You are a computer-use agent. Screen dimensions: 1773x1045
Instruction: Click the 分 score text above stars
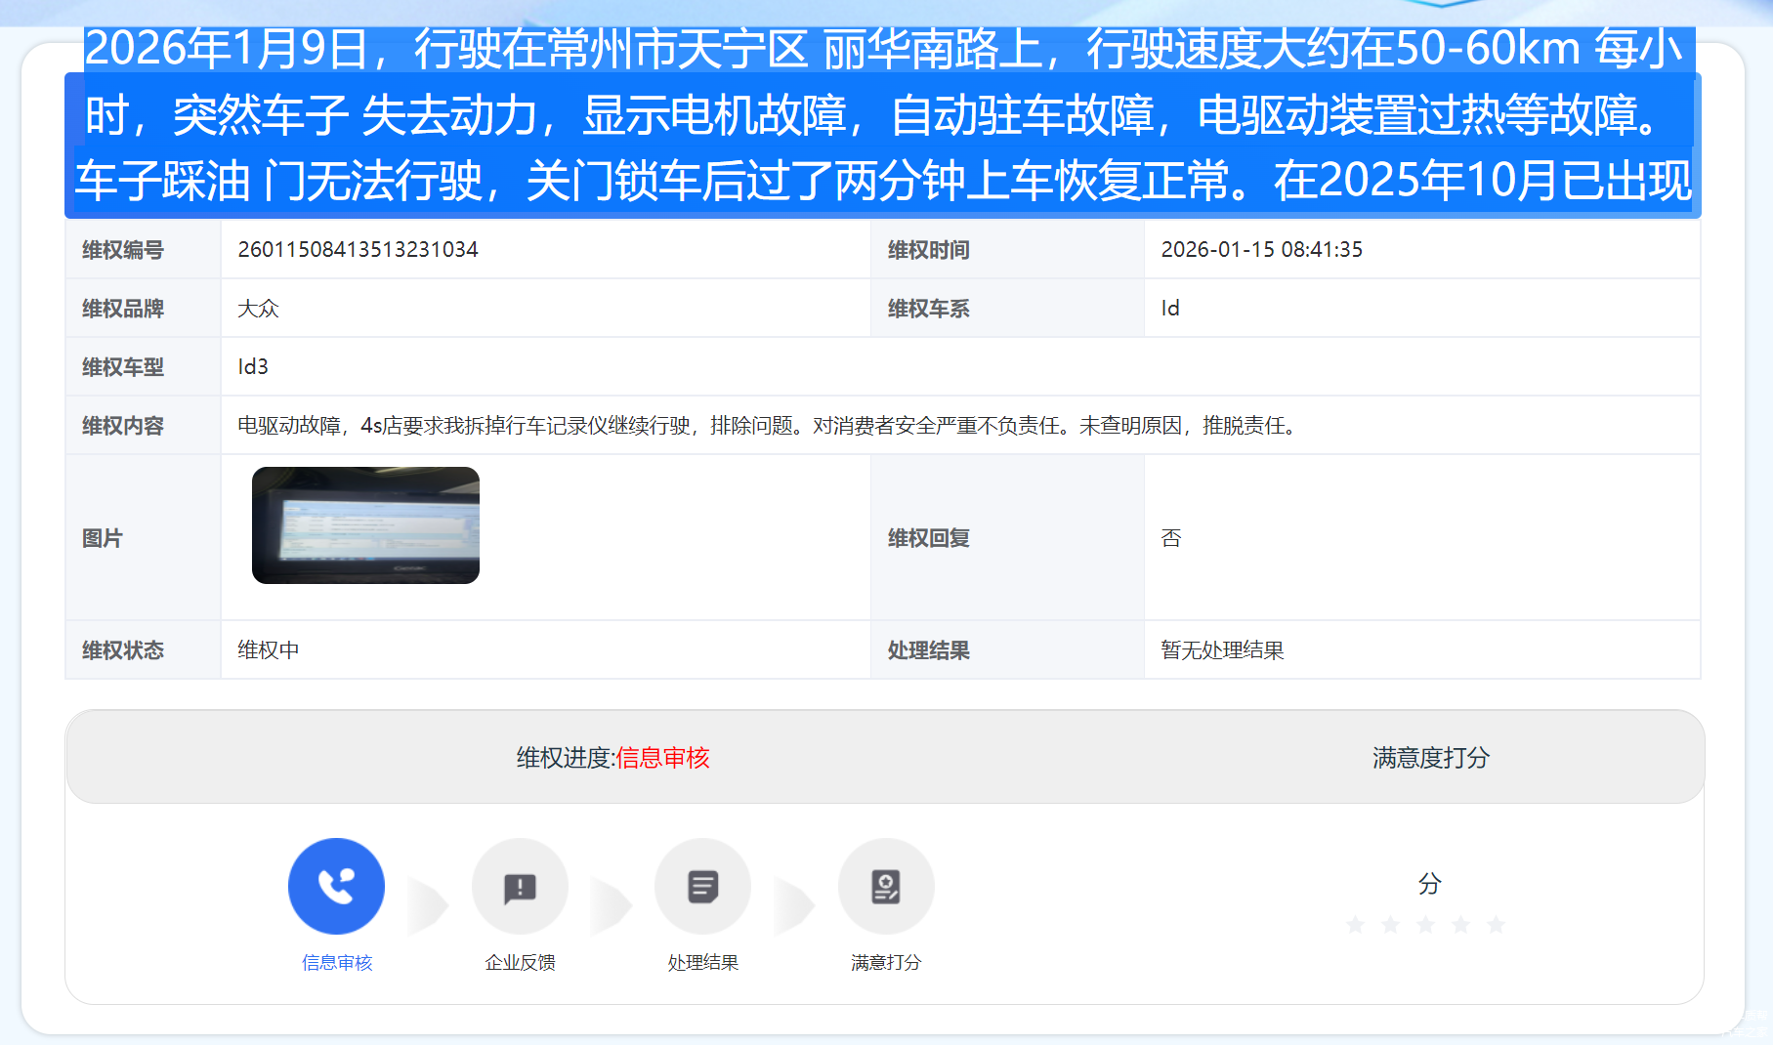click(1429, 883)
